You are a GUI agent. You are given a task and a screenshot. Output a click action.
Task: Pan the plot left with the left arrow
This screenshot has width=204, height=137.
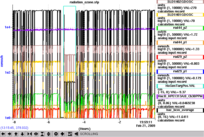(x=3, y=134)
